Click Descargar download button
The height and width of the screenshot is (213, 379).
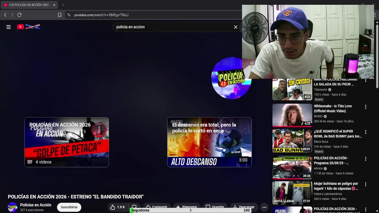[244, 207]
